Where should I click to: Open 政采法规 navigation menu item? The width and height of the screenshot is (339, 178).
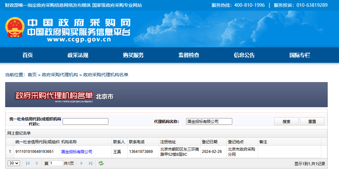78,55
